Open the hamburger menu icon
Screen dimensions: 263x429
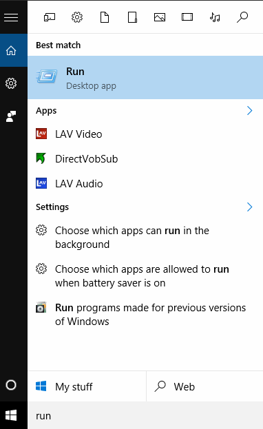pos(11,17)
